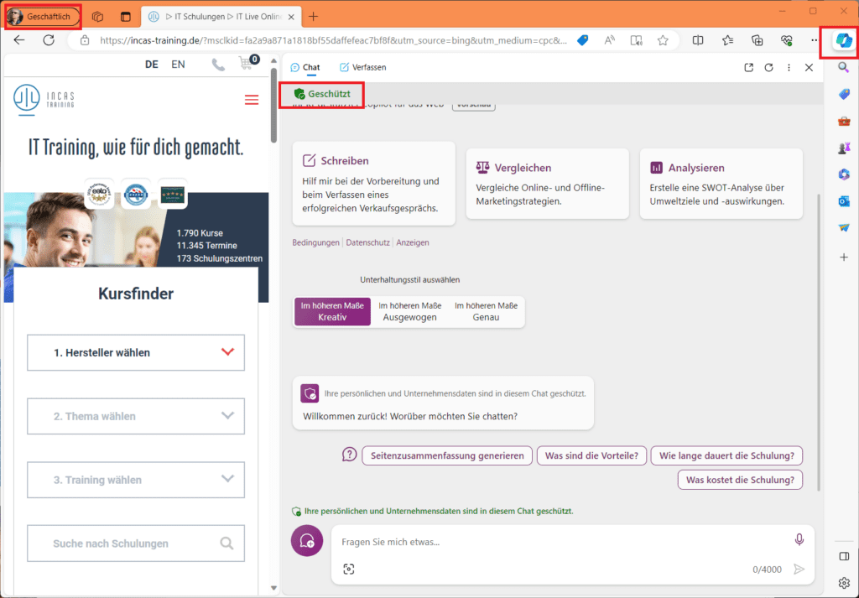Open the Copilot sidebar icon
The width and height of the screenshot is (859, 598).
[x=844, y=40]
